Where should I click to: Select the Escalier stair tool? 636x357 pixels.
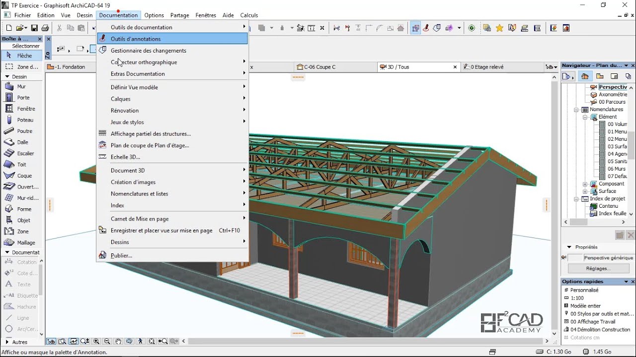(x=21, y=153)
